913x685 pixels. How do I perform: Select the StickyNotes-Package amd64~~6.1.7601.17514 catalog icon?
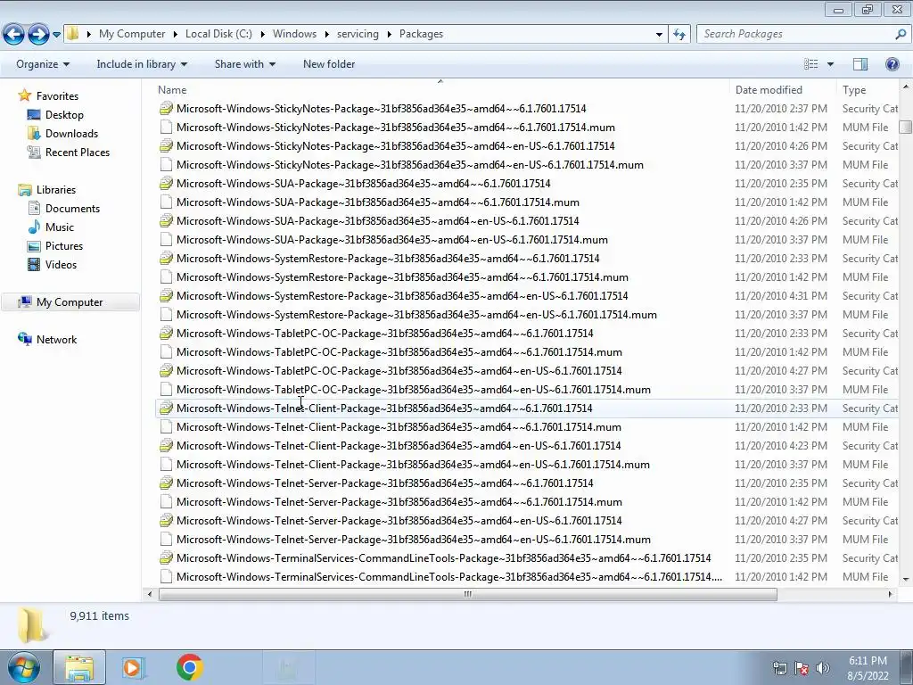click(x=166, y=108)
